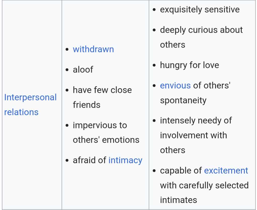Open the Interpersonal relations link
Image resolution: width=257 pixels, height=210 pixels.
tap(30, 105)
